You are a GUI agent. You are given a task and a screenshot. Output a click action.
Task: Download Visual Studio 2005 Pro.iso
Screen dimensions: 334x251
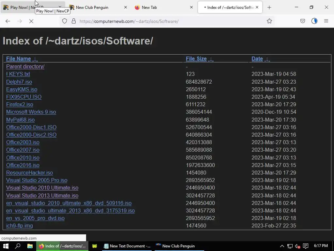tap(37, 180)
